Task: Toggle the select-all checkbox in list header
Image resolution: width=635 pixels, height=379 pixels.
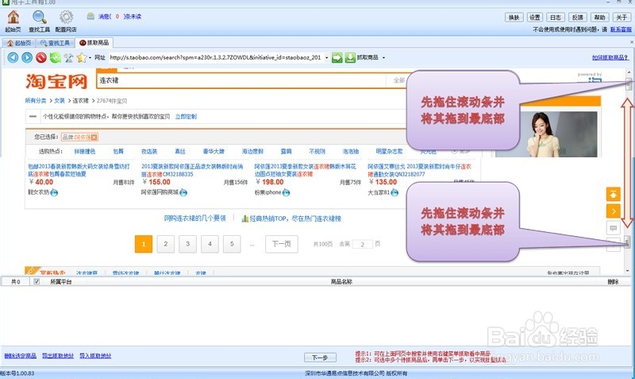Action: pyautogui.click(x=37, y=281)
